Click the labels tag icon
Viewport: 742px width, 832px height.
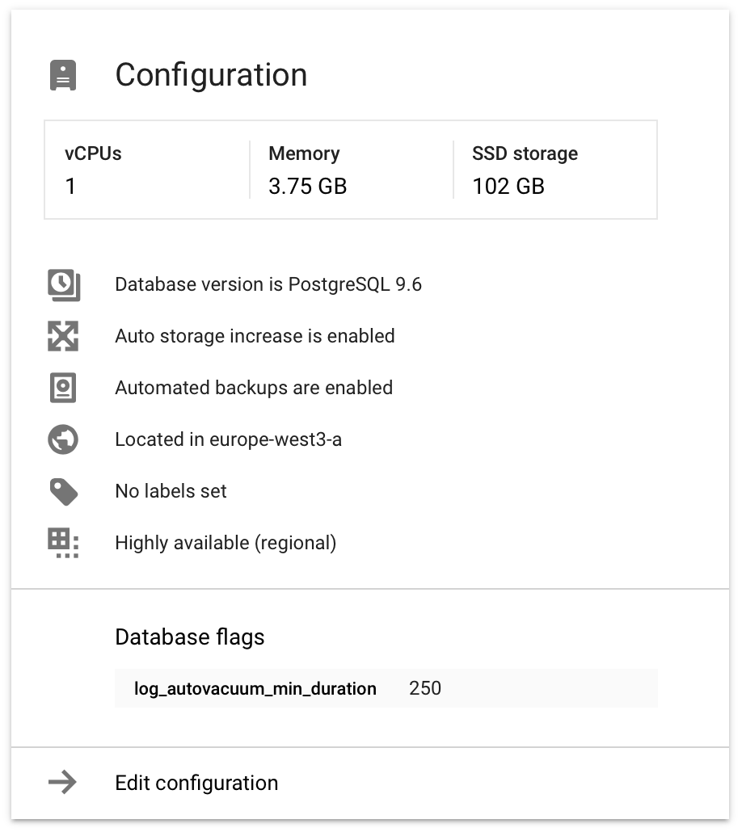coord(63,491)
